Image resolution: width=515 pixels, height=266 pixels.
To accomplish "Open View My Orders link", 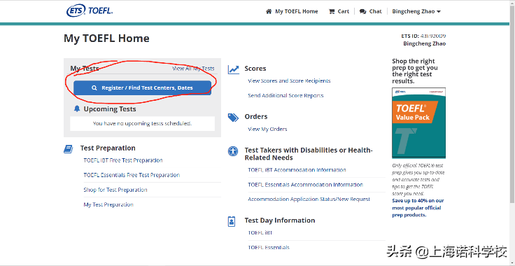I will click(x=267, y=129).
